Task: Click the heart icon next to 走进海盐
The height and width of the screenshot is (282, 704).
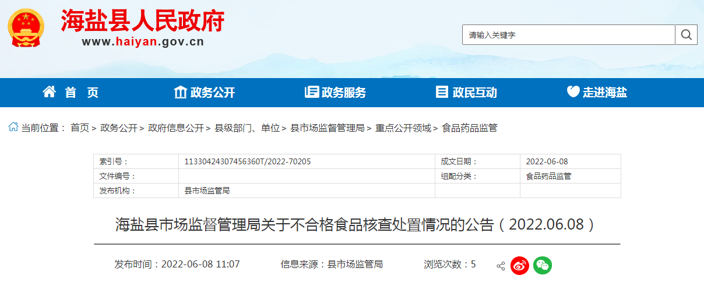Action: (x=573, y=92)
